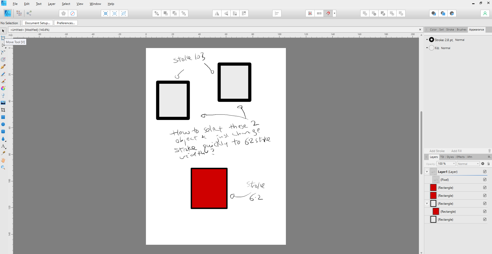Screen dimensions: 492x254
Task: Open the blend mode Normal dropdown
Action: click(468, 164)
